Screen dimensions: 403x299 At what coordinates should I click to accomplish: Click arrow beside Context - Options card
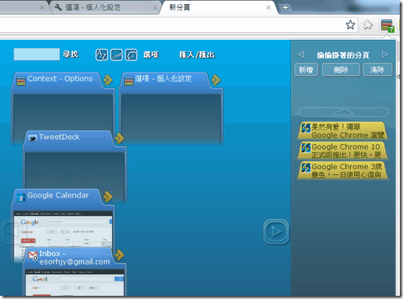tap(108, 80)
